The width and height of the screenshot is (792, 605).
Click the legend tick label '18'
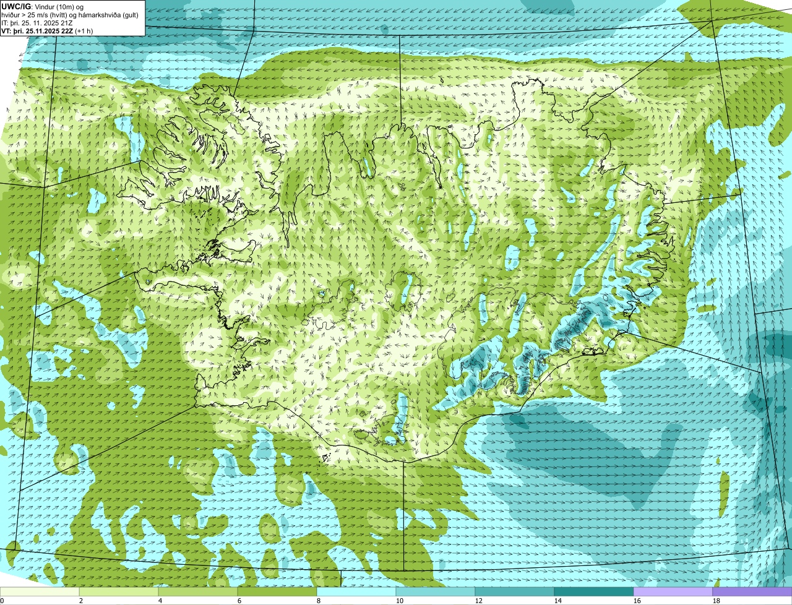(x=717, y=601)
